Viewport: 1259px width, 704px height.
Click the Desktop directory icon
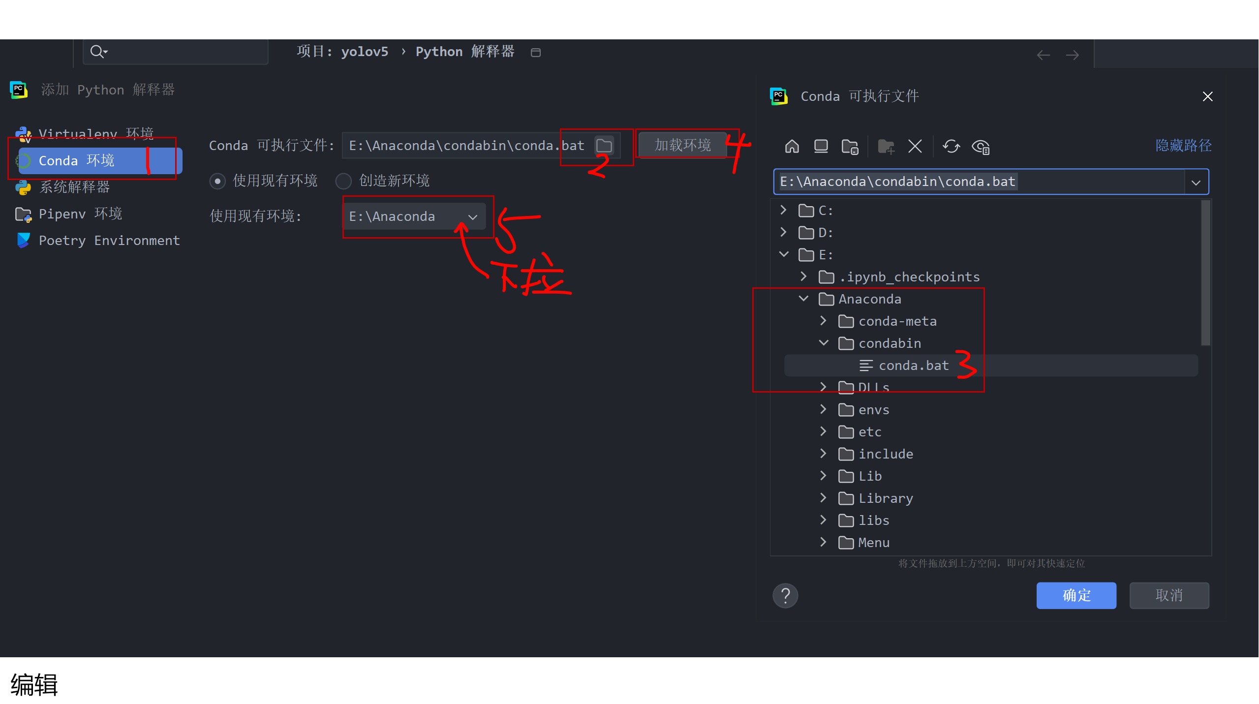821,146
